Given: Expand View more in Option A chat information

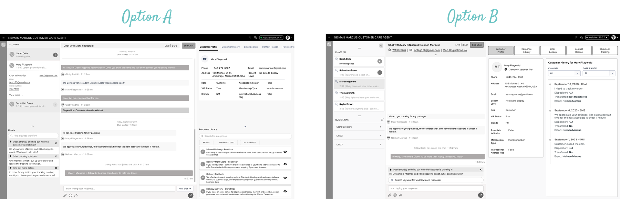Looking at the screenshot, I should (16, 95).
